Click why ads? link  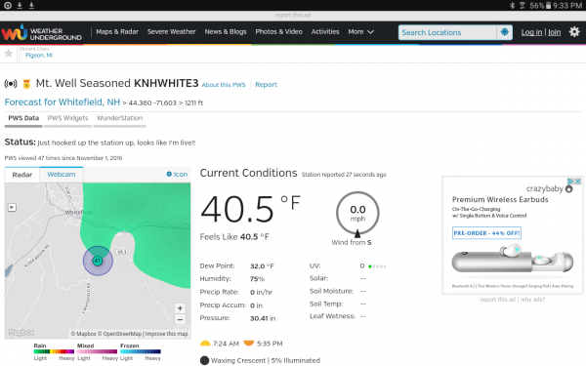532,300
